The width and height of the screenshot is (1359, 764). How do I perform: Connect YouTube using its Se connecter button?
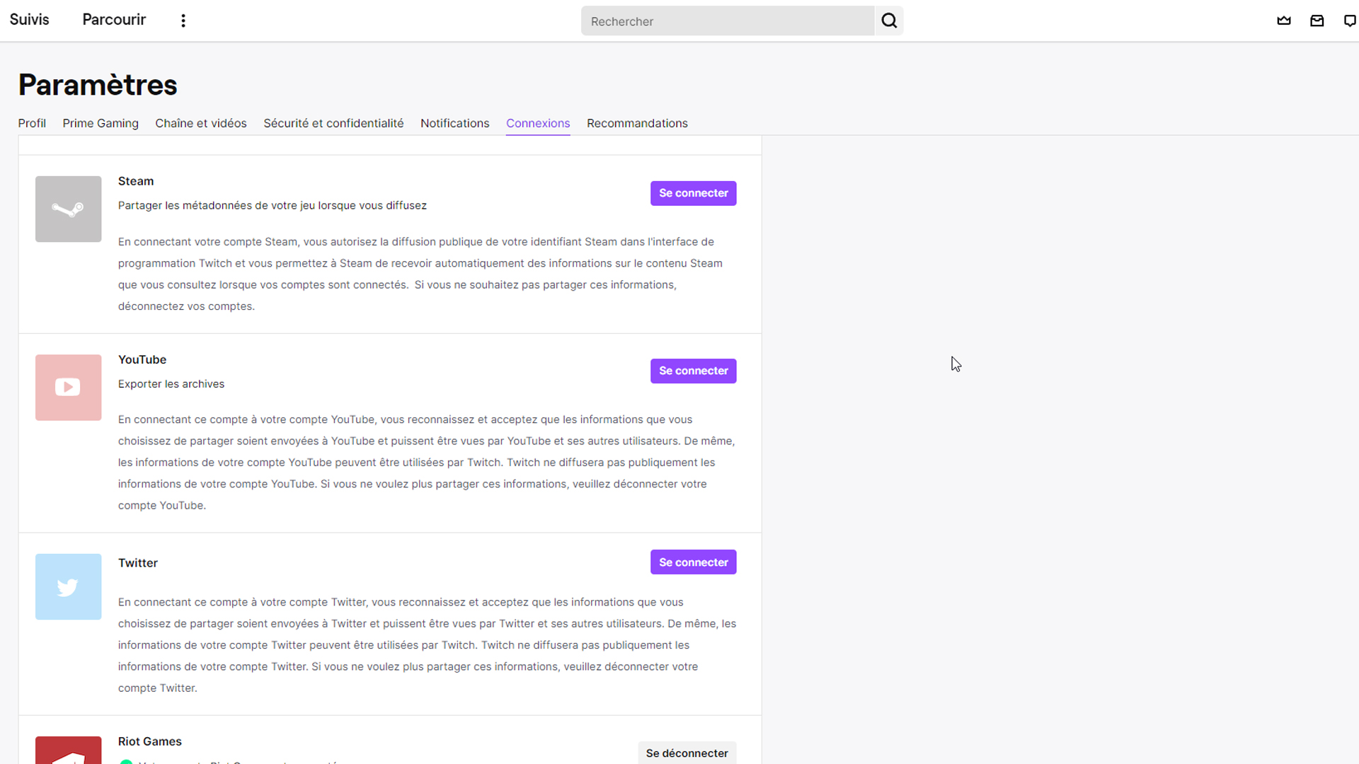pyautogui.click(x=693, y=370)
